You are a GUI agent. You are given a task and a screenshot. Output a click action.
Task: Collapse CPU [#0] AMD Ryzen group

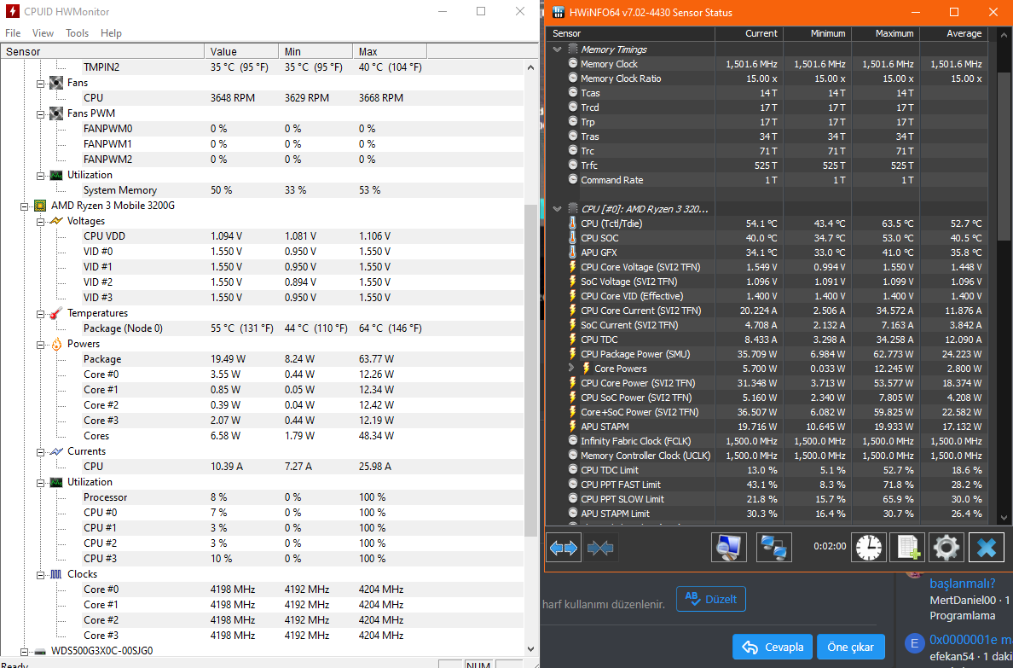click(557, 209)
